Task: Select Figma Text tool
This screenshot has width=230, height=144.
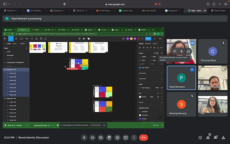Action: point(32,39)
